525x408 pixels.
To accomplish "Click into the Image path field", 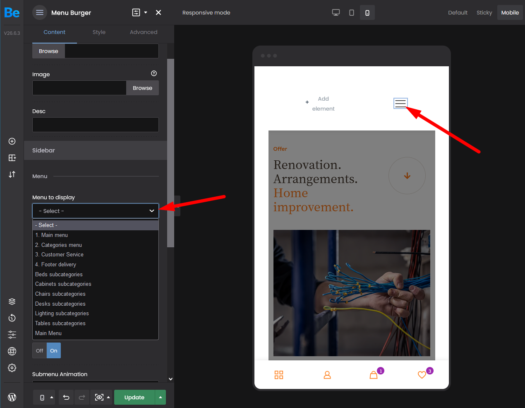I will pos(79,88).
